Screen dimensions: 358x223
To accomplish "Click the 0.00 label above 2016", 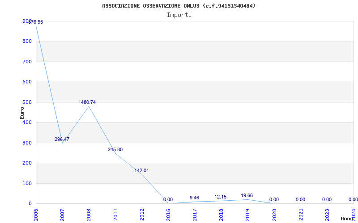I will [168, 199].
